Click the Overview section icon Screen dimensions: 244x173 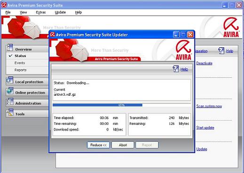coord(10,48)
